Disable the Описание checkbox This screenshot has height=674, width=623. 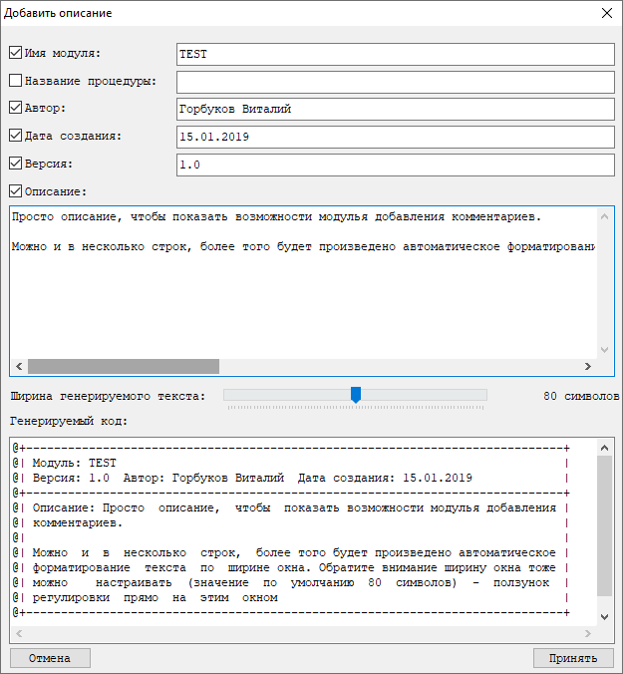point(16,190)
